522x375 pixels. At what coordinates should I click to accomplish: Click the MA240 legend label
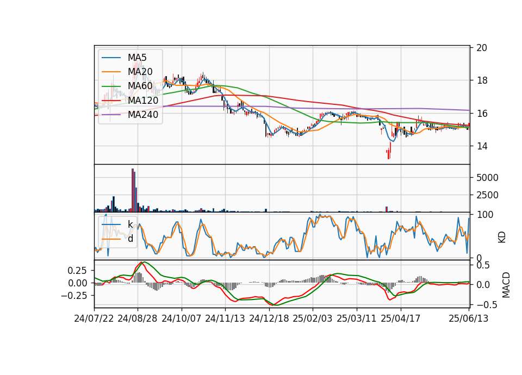[143, 115]
